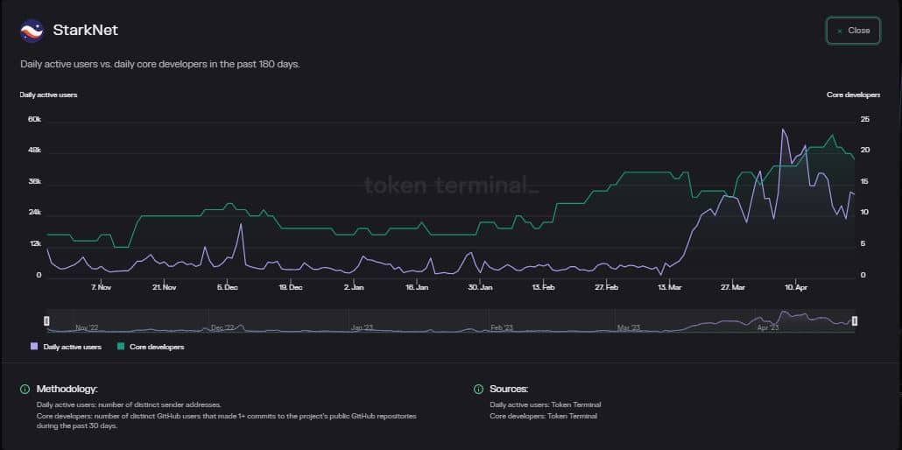This screenshot has width=902, height=450.
Task: Click the 20 right axis value
Action: coord(864,151)
